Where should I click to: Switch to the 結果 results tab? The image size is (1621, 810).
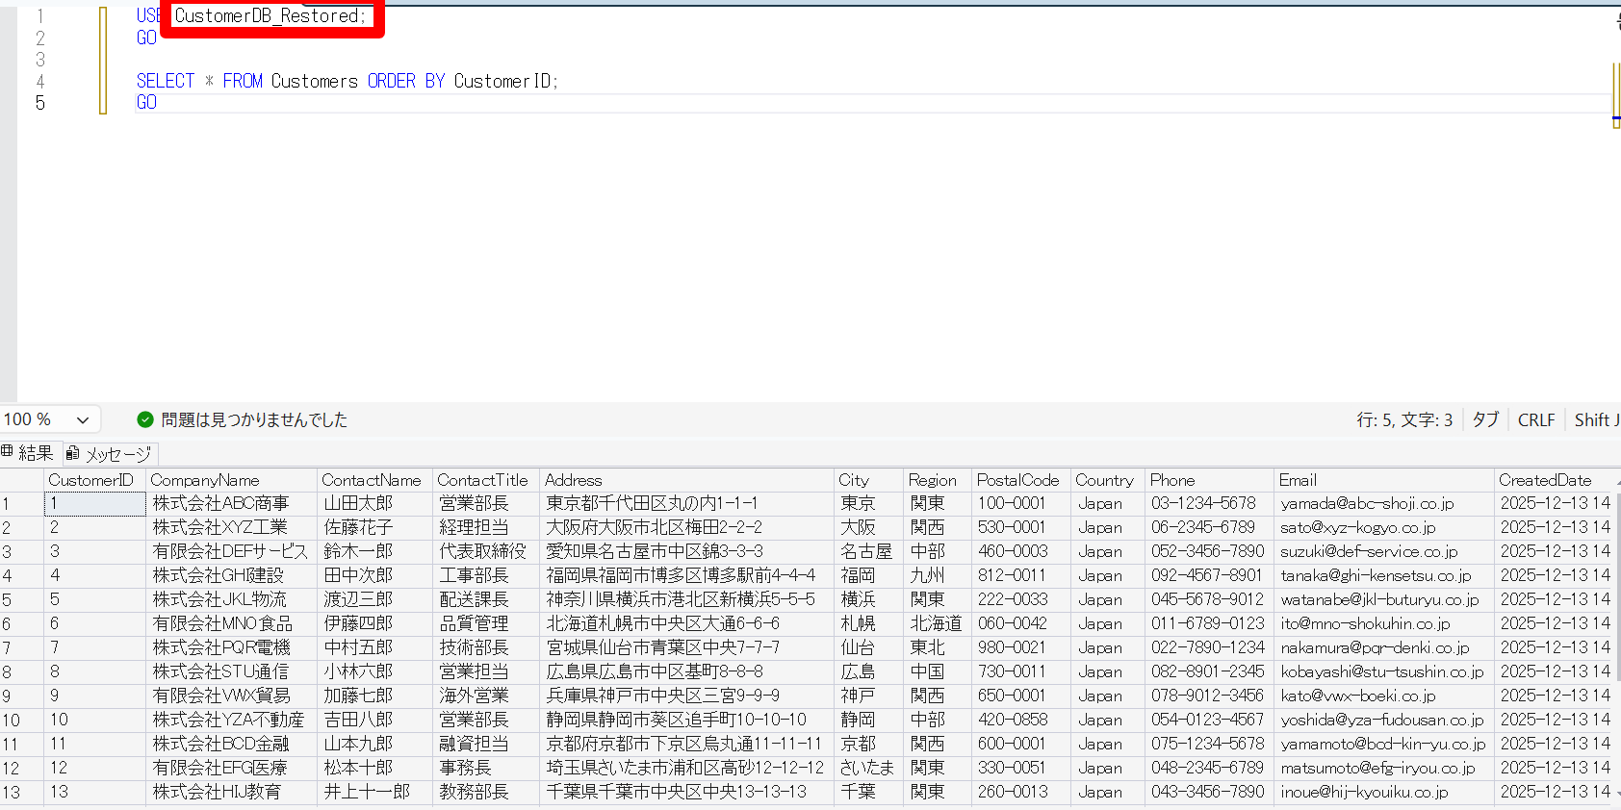tap(28, 453)
